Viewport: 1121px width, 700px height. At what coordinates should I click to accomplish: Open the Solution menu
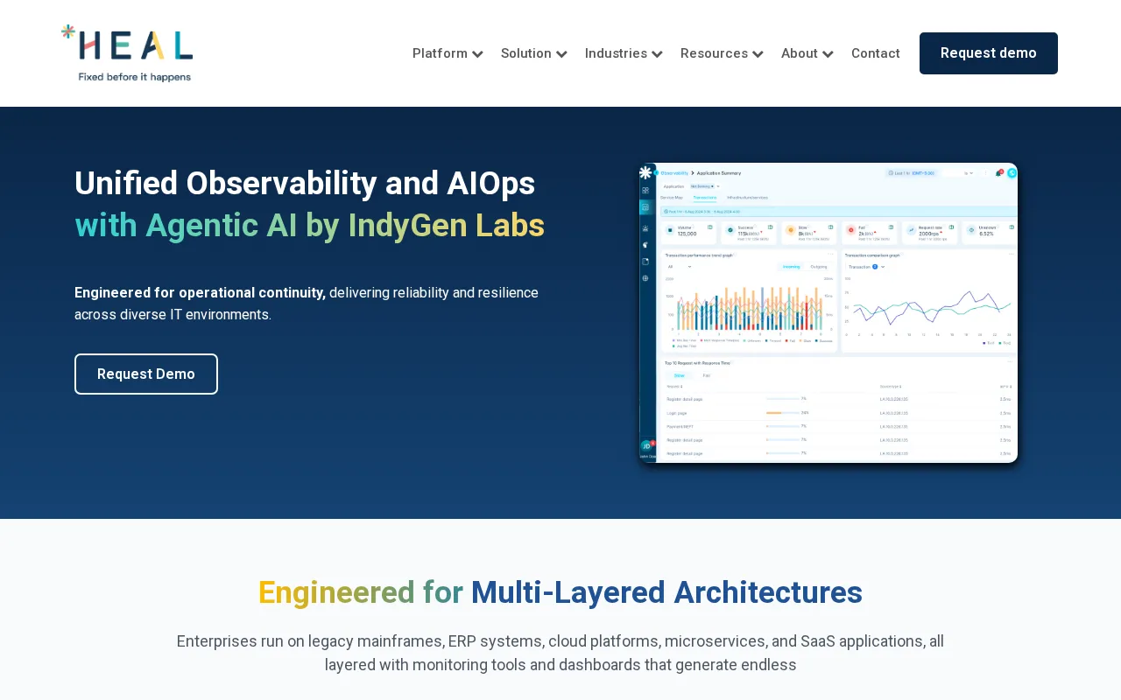tap(525, 53)
